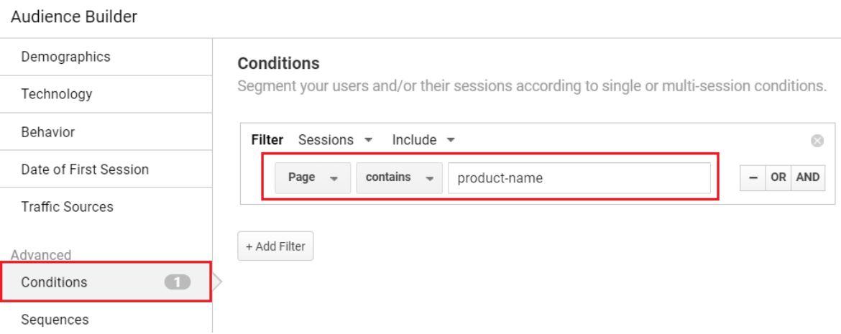Click the product-name value field
This screenshot has width=841, height=334.
pos(579,178)
